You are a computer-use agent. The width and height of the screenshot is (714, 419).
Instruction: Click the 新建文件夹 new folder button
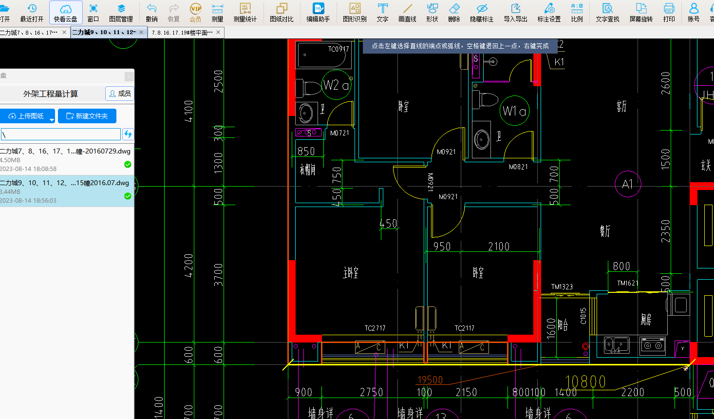click(x=87, y=116)
